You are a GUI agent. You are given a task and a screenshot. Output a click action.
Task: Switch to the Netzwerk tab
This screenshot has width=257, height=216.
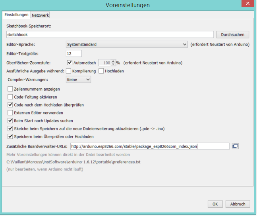tap(40, 15)
